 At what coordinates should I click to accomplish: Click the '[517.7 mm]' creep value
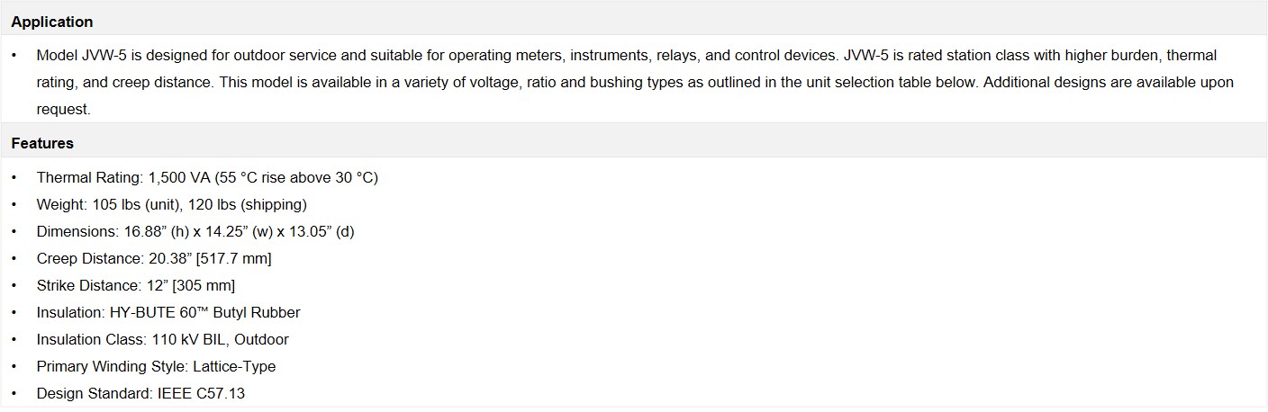coord(231,259)
